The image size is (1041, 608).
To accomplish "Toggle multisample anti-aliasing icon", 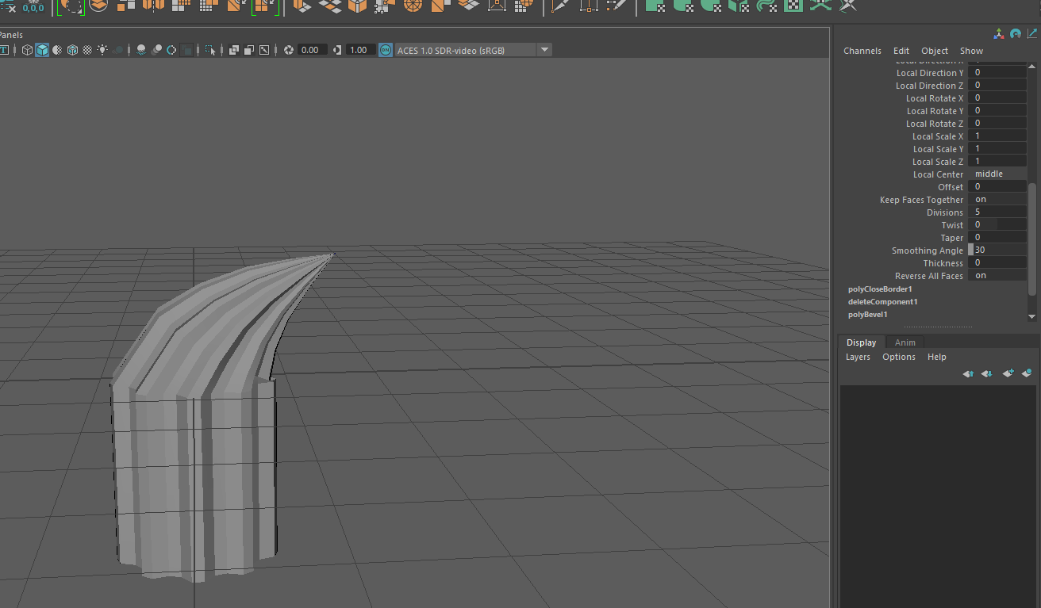I will click(171, 50).
